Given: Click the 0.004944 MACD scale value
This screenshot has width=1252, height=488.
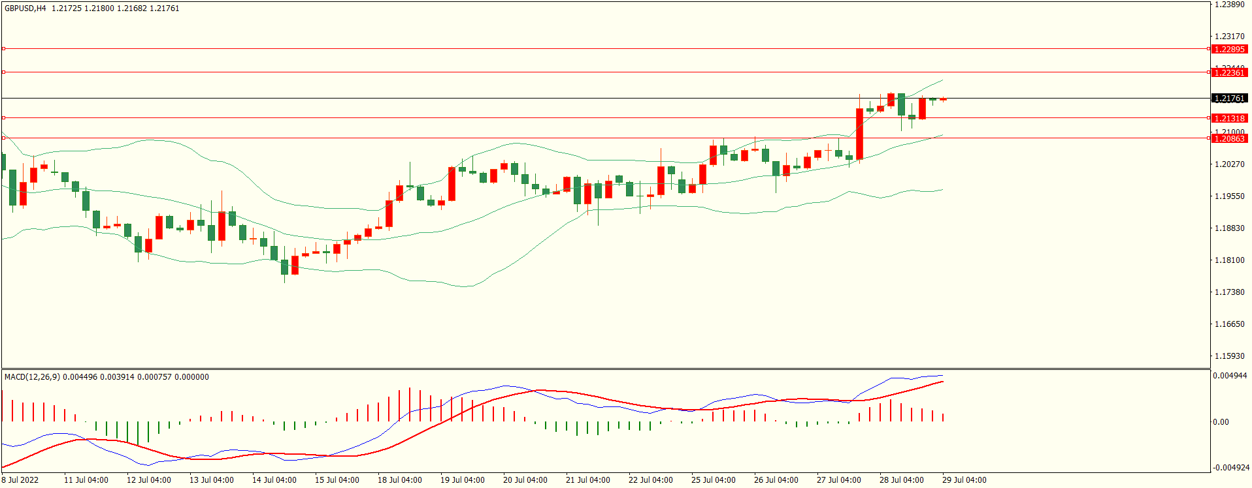Looking at the screenshot, I should click(x=1230, y=376).
